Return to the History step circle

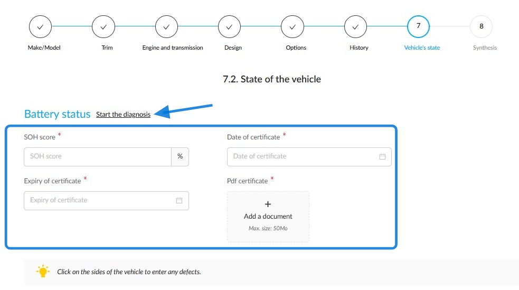tap(355, 27)
